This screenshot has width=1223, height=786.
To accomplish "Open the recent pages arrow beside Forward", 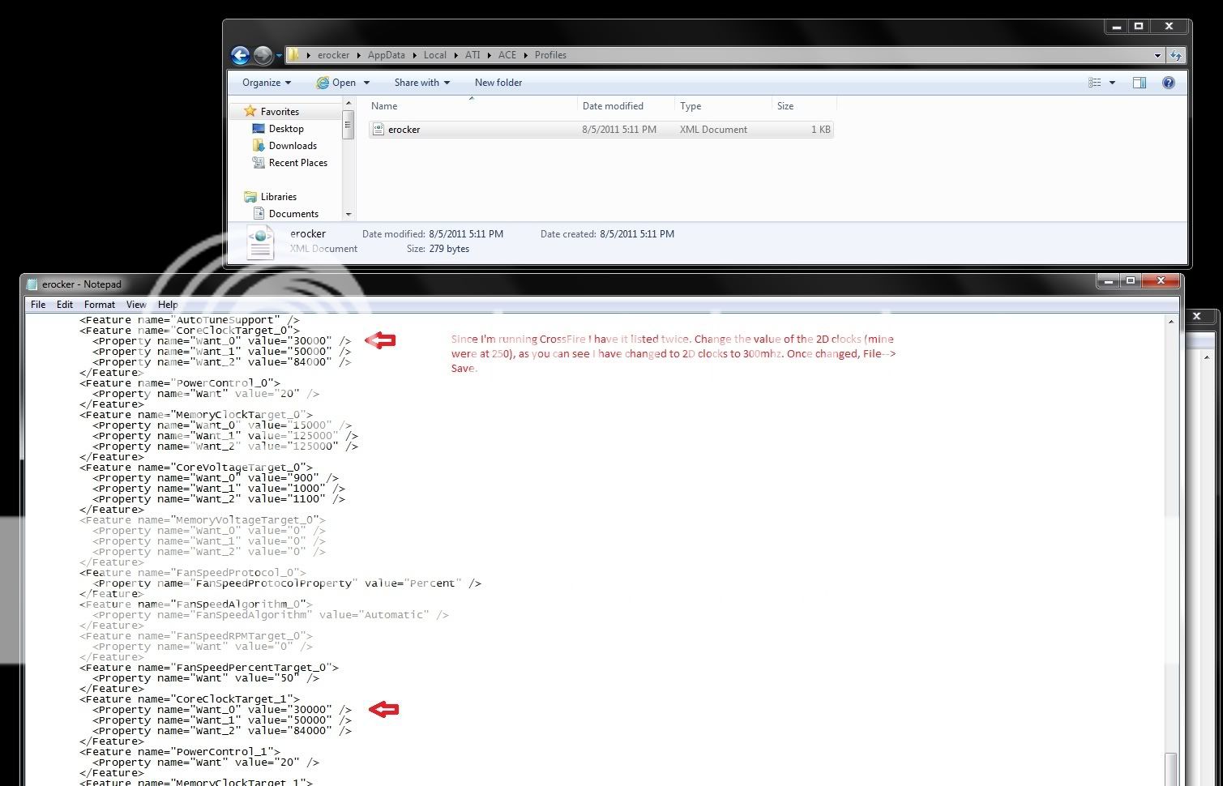I will tap(279, 56).
